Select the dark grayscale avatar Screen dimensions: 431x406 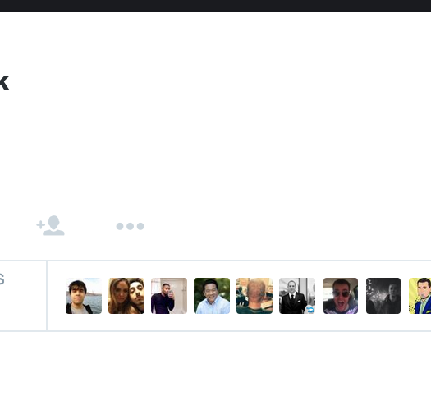tap(383, 296)
